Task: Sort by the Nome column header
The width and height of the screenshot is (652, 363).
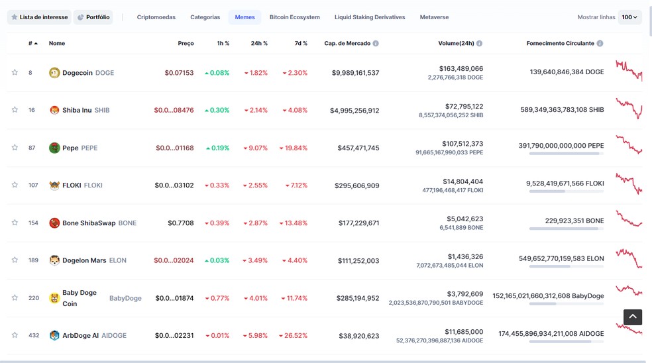Action: tap(57, 43)
